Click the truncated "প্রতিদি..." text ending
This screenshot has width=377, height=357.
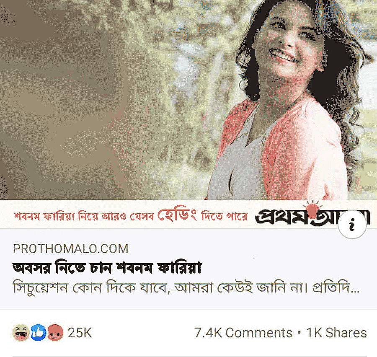336,287
